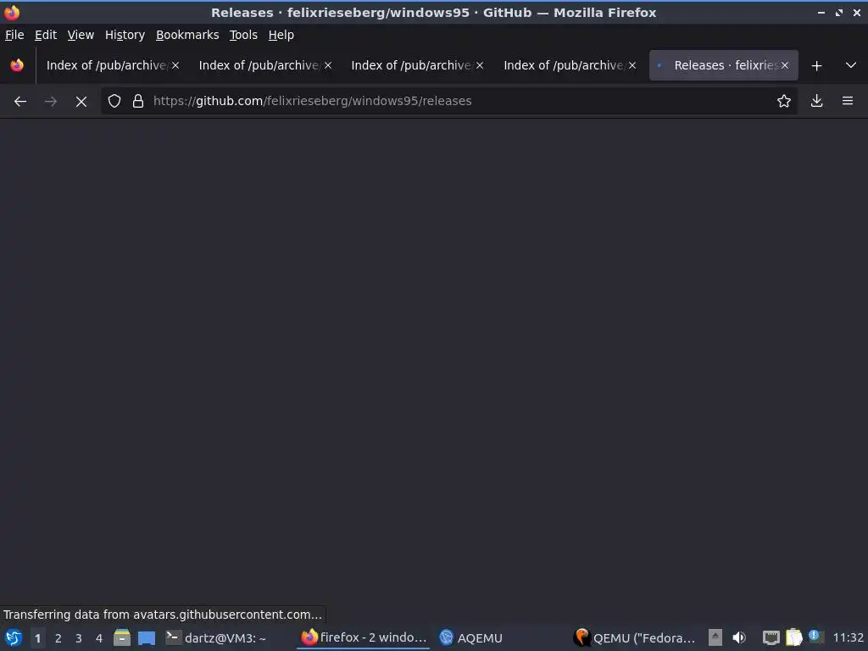
Task: Open the network tray icon
Action: click(771, 637)
